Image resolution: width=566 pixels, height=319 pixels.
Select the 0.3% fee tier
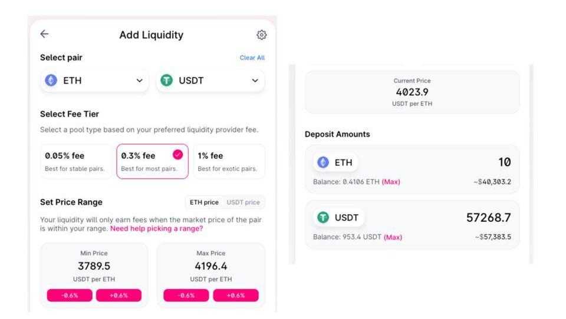(152, 161)
